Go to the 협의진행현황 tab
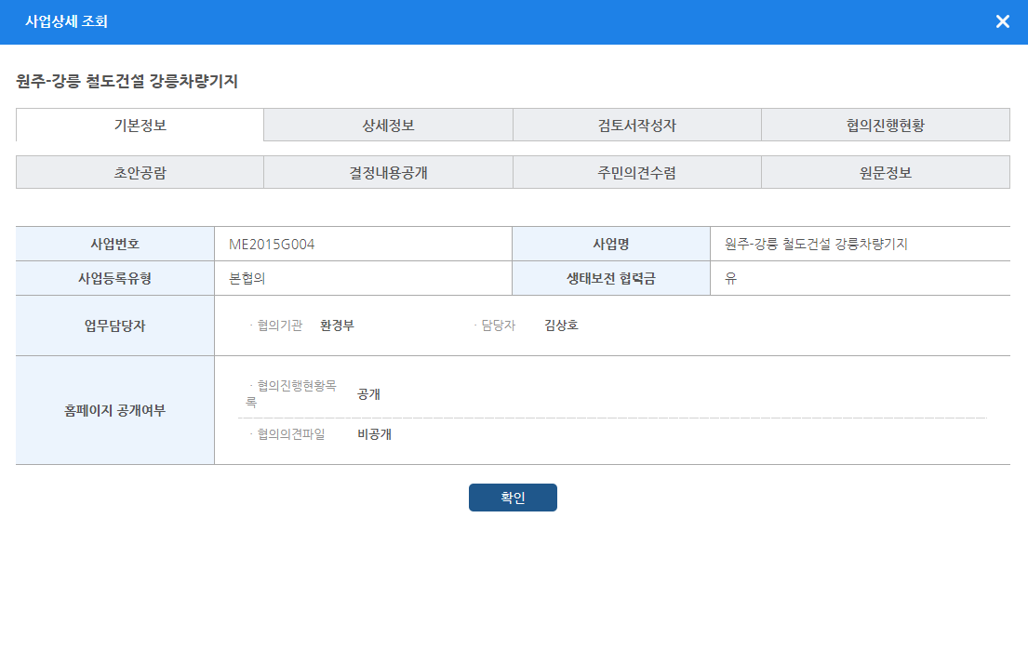 coord(885,126)
